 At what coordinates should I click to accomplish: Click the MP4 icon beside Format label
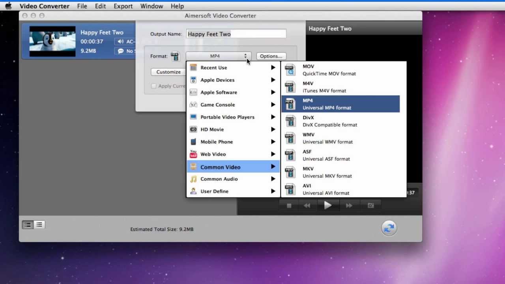click(175, 56)
